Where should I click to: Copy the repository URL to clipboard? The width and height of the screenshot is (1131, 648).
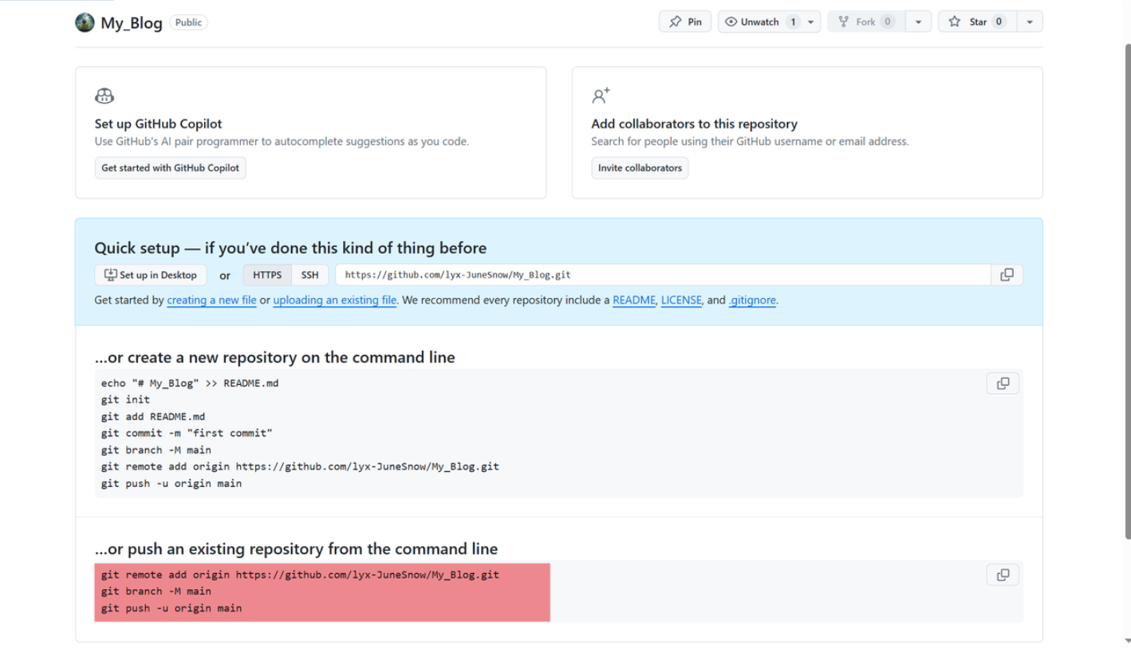[x=1007, y=275]
